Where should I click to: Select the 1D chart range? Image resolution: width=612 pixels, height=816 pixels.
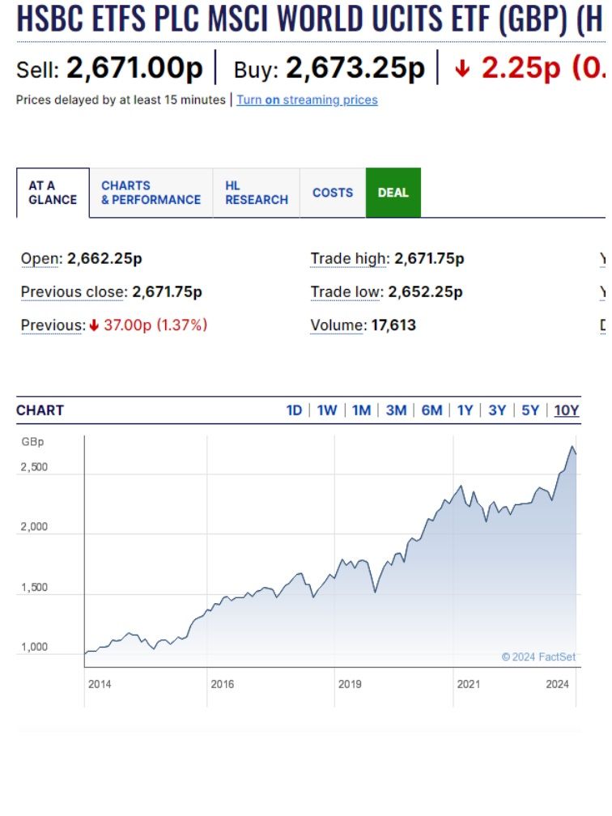(x=294, y=410)
